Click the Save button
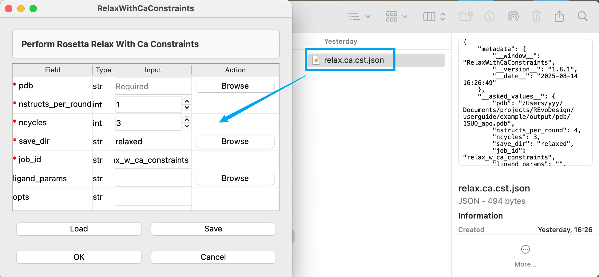The height and width of the screenshot is (277, 599). [213, 229]
